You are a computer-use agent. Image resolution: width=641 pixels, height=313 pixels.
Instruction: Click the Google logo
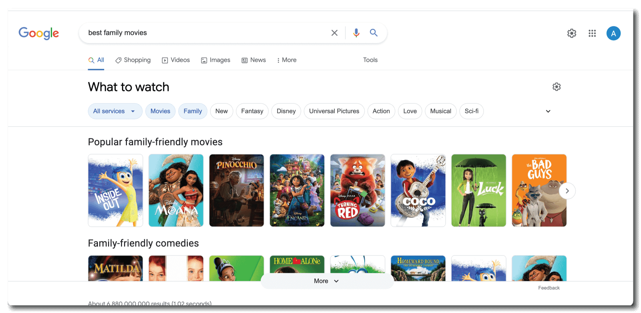pos(39,33)
